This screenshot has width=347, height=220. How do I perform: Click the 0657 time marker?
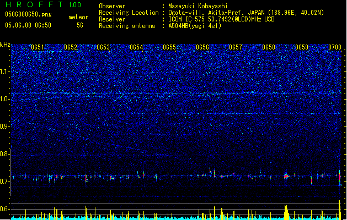click(236, 47)
